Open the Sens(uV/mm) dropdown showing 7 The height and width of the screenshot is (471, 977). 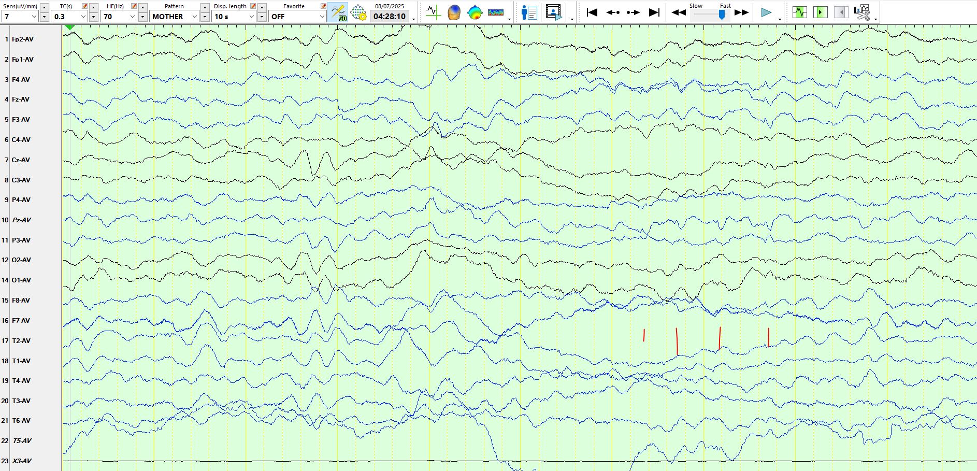[x=20, y=17]
